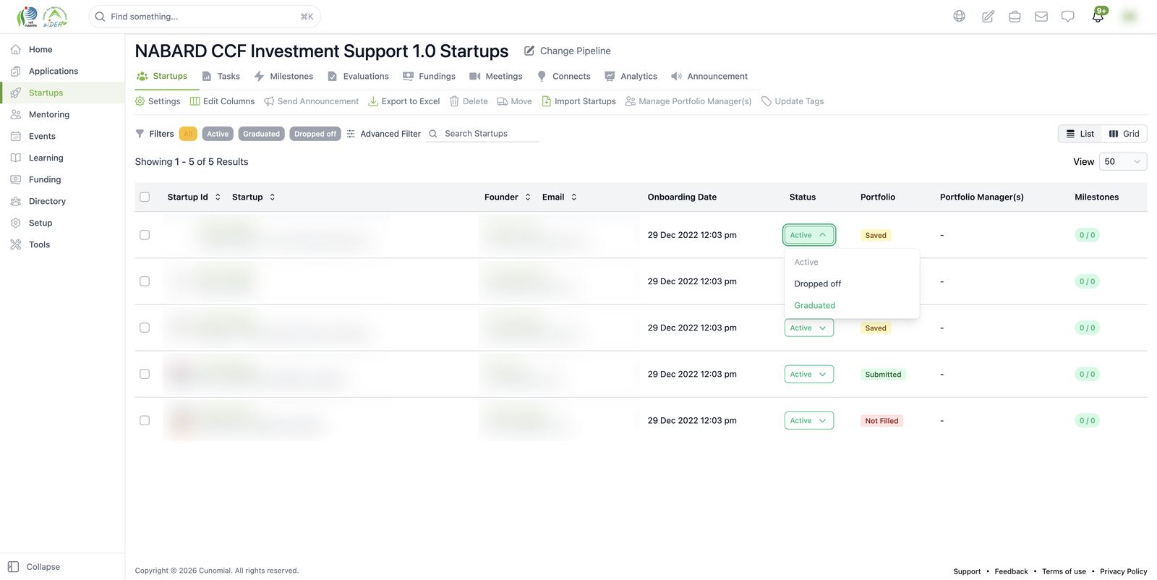Click Send Announcement
Viewport: 1157px width, 580px height.
click(x=312, y=101)
